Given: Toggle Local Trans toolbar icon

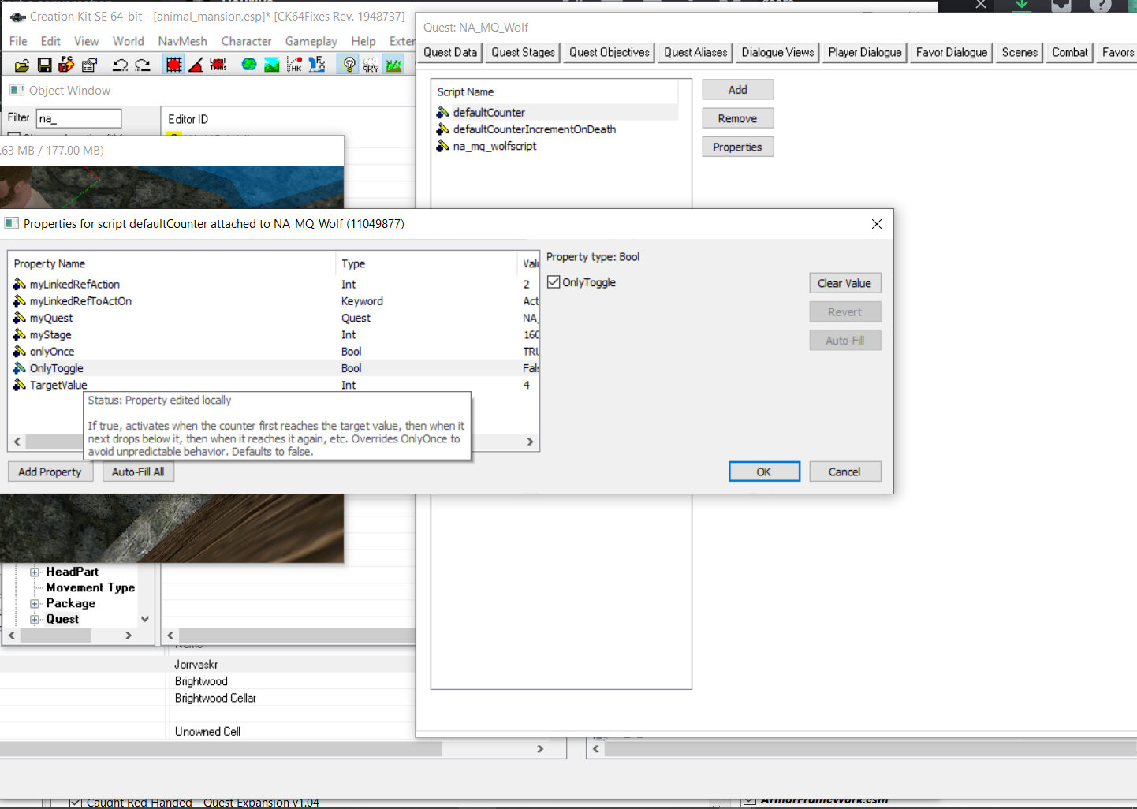Looking at the screenshot, I should [x=218, y=65].
